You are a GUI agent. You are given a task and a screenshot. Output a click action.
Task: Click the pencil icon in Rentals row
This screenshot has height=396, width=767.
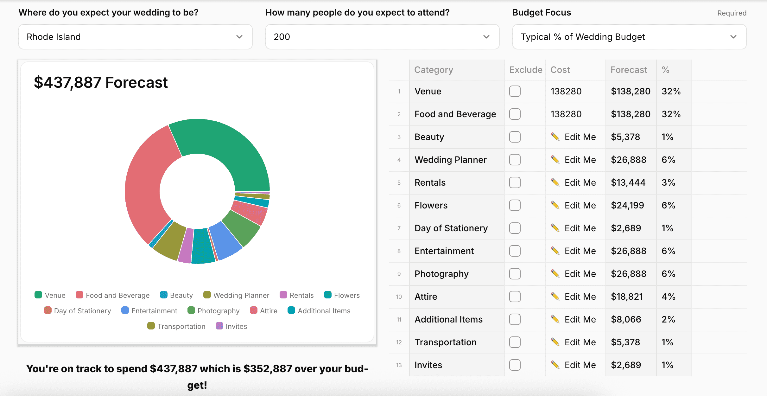(555, 182)
